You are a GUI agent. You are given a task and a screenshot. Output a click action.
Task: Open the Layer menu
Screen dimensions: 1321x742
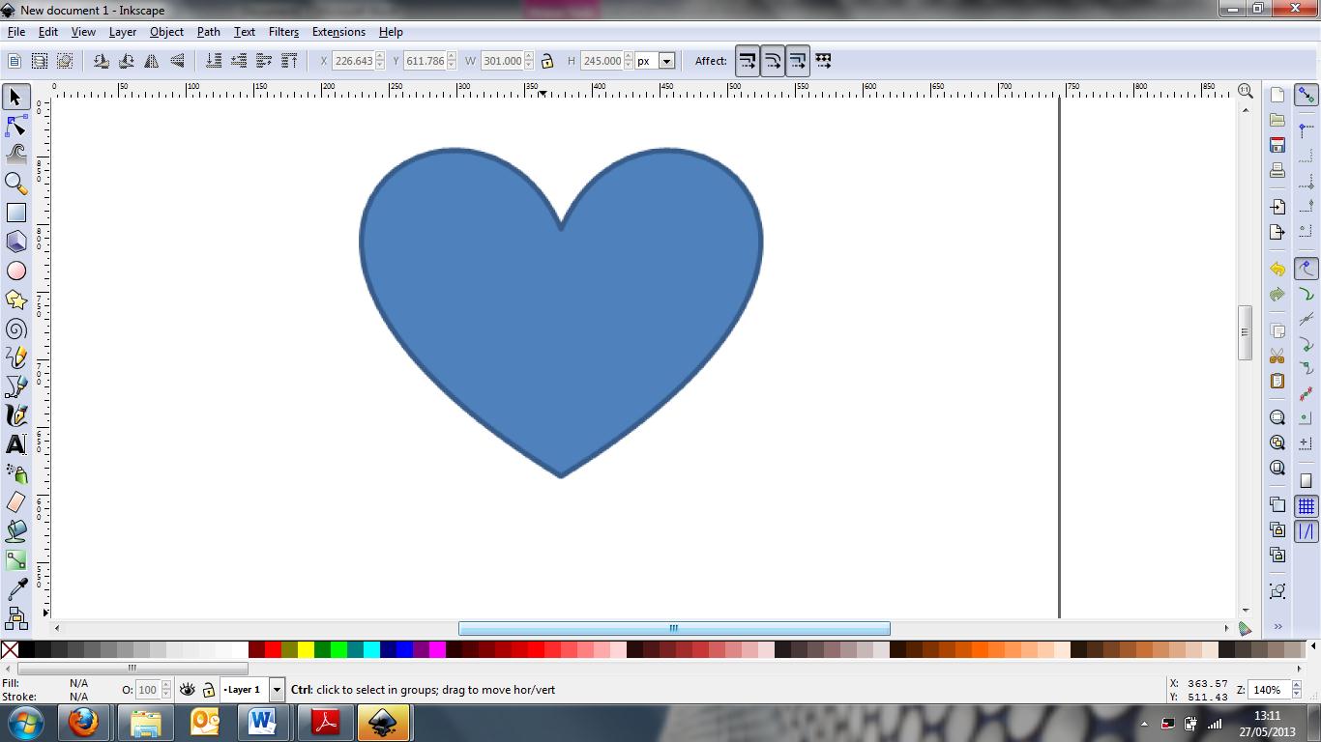(x=123, y=32)
